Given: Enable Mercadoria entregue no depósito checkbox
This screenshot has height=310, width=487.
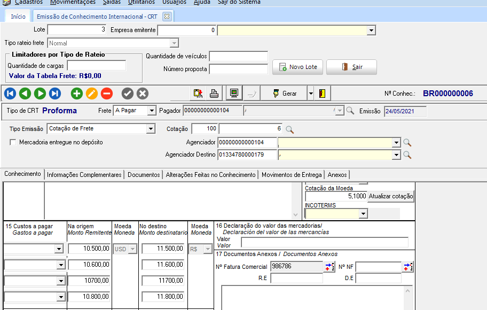Looking at the screenshot, I should [x=13, y=142].
